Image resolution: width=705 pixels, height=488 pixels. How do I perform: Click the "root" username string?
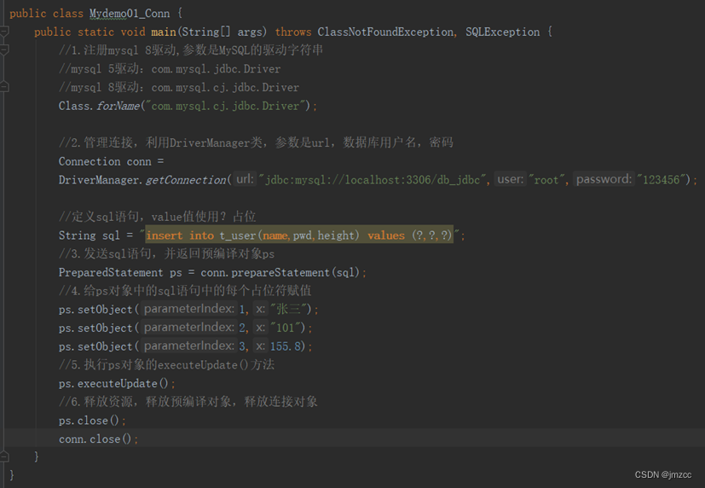(546, 180)
